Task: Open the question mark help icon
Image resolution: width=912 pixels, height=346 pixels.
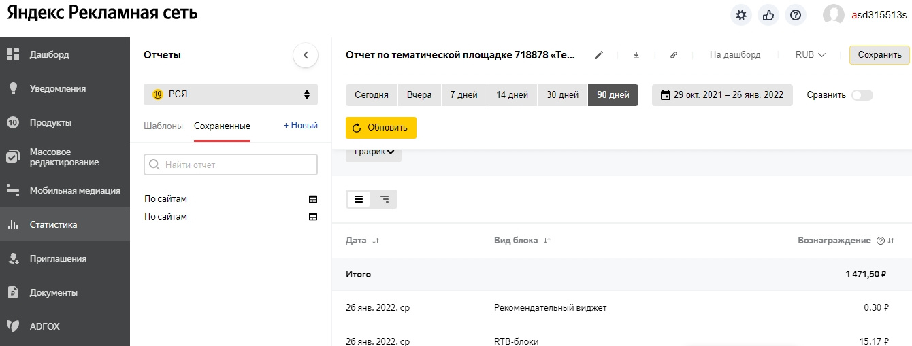Action: pyautogui.click(x=796, y=15)
